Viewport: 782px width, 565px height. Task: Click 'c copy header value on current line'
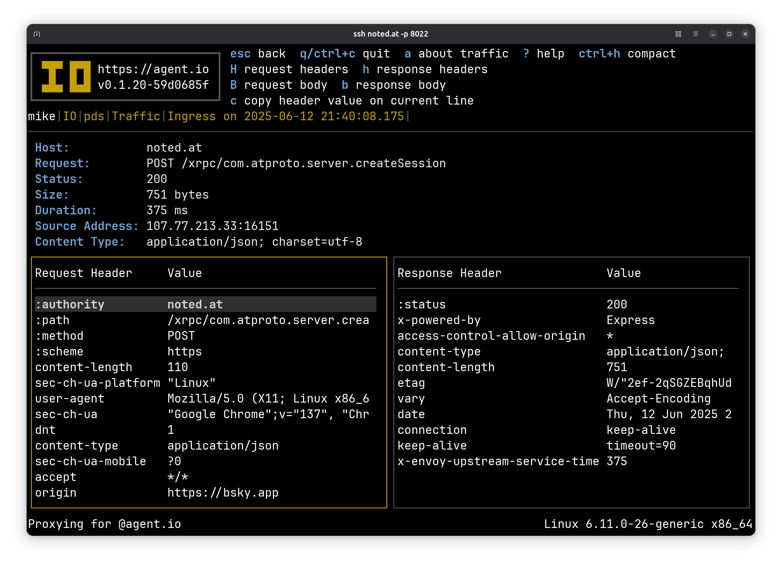(x=352, y=101)
